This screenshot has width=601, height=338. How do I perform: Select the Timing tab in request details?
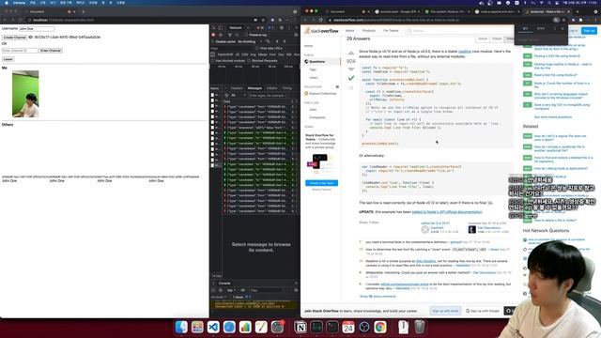tap(287, 88)
